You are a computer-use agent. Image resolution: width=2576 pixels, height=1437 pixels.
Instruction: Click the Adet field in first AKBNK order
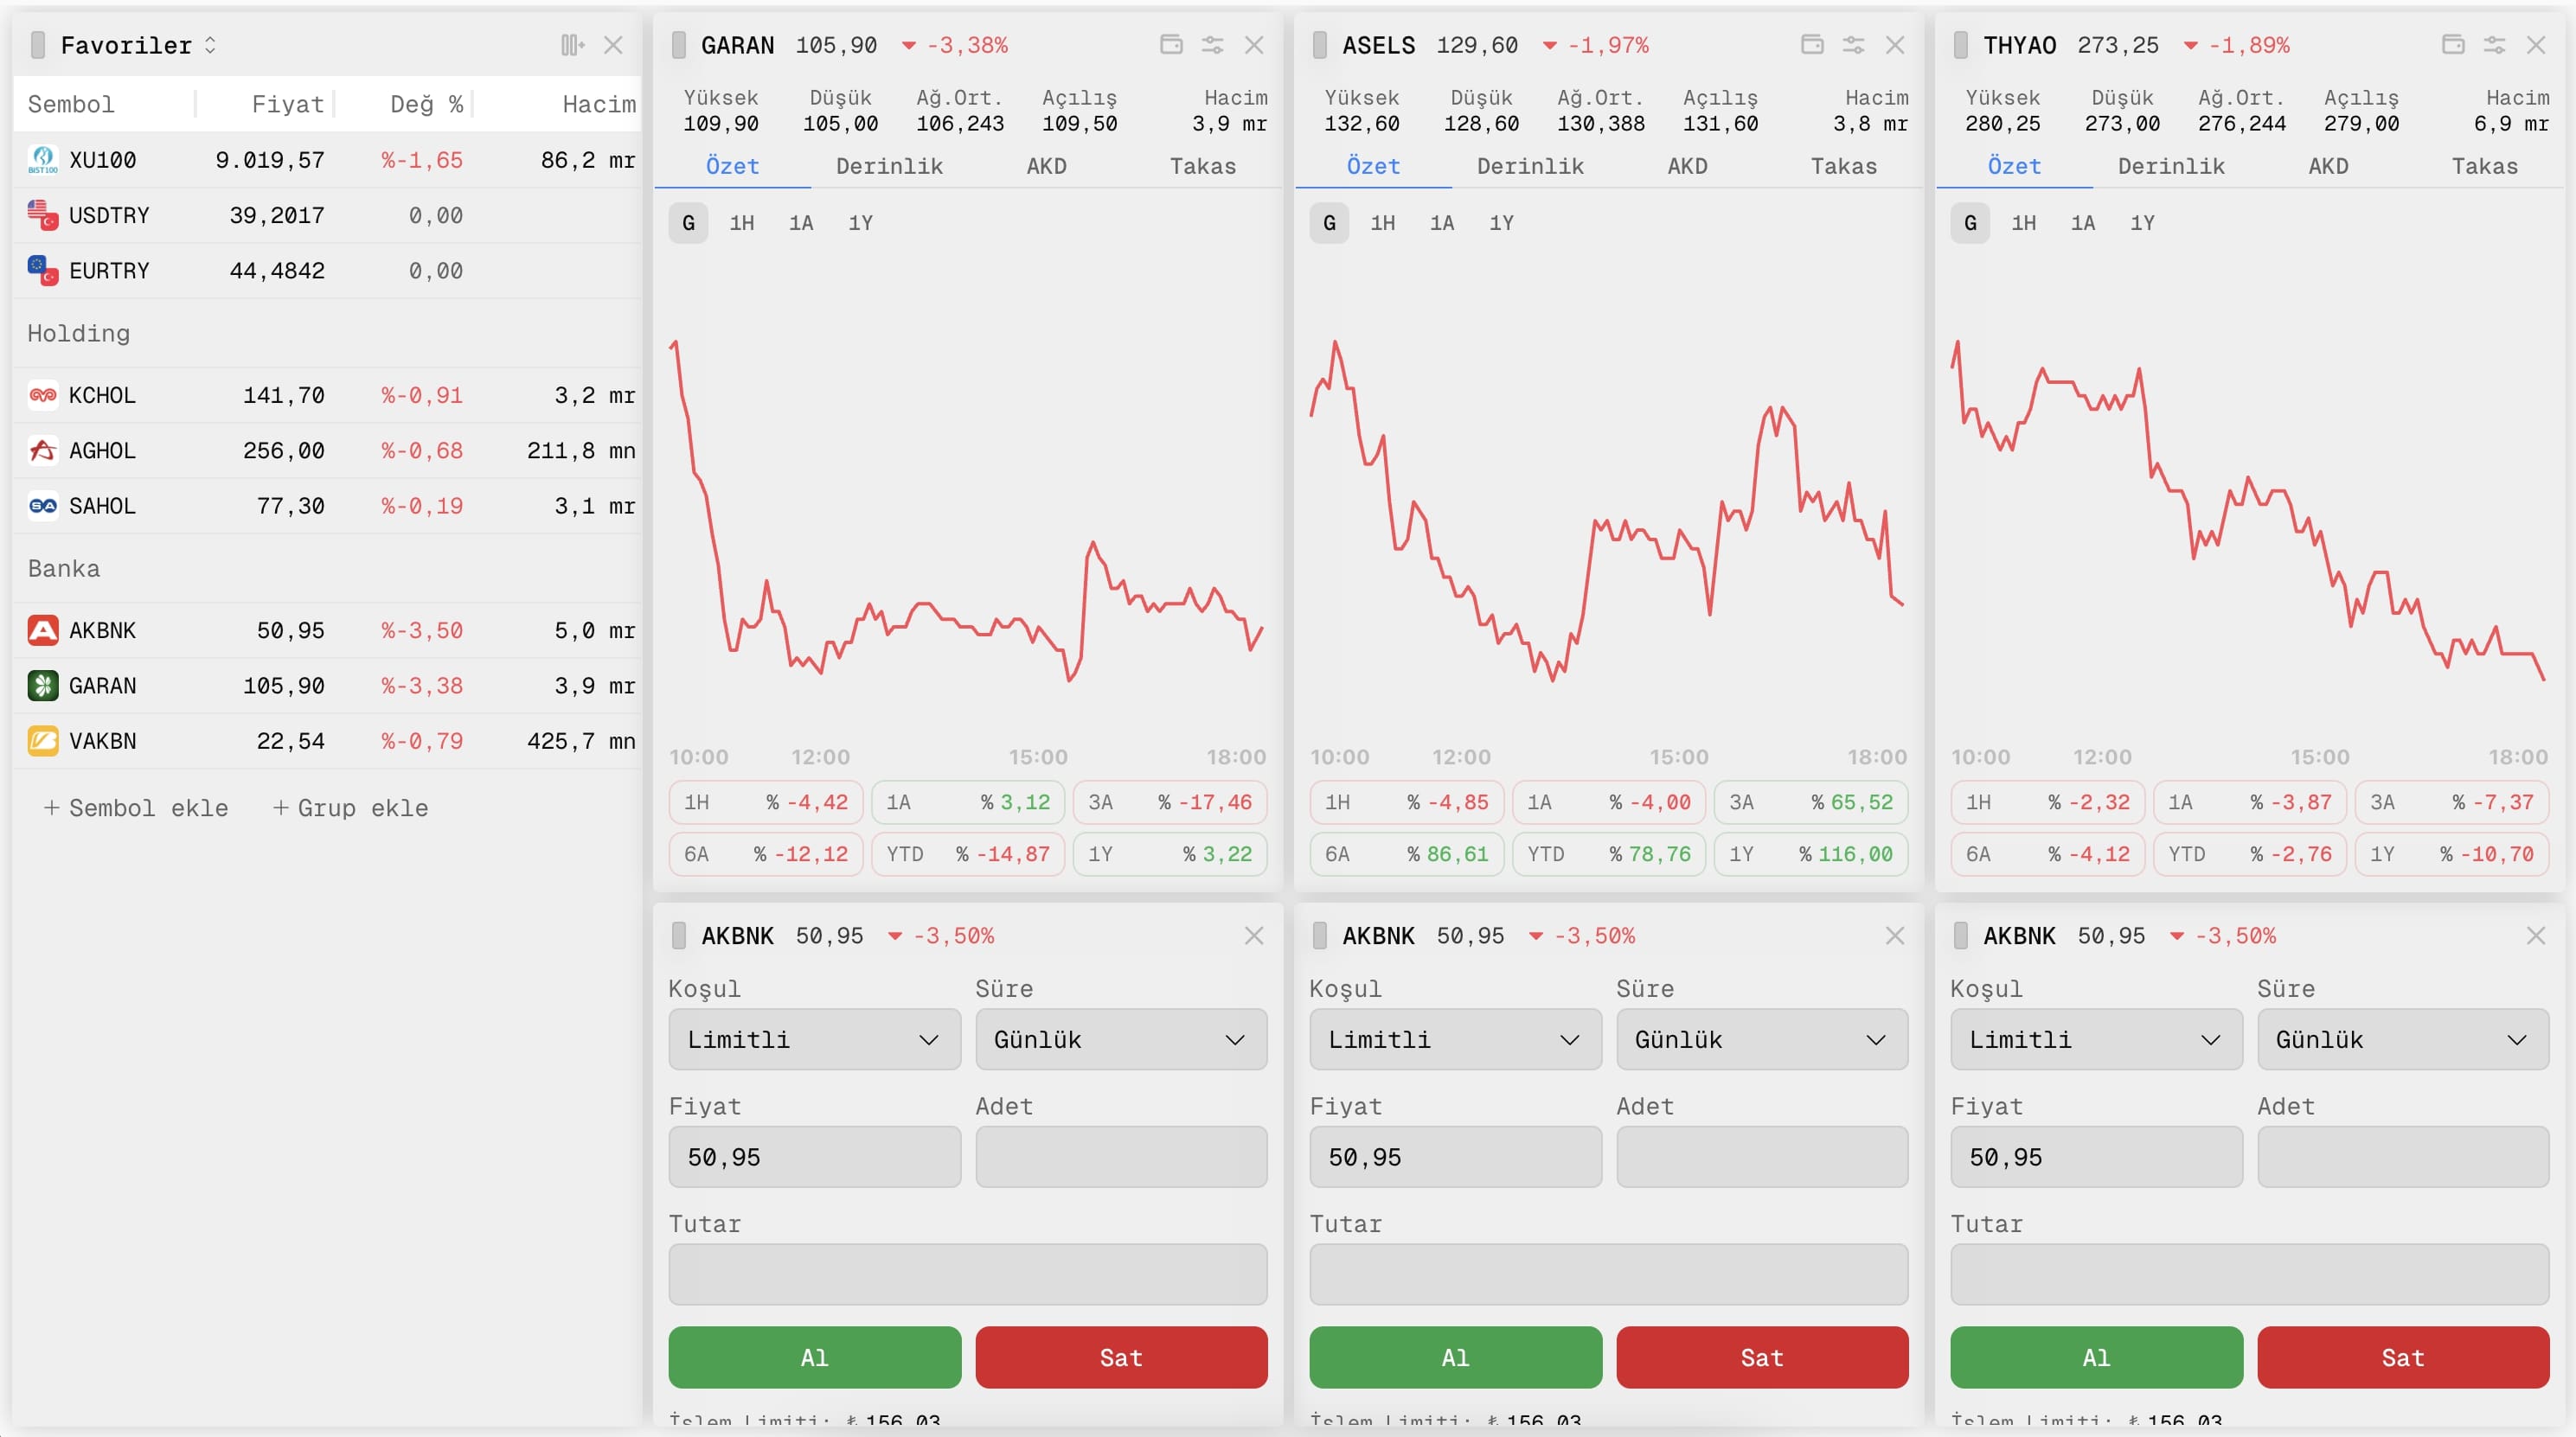point(1121,1157)
